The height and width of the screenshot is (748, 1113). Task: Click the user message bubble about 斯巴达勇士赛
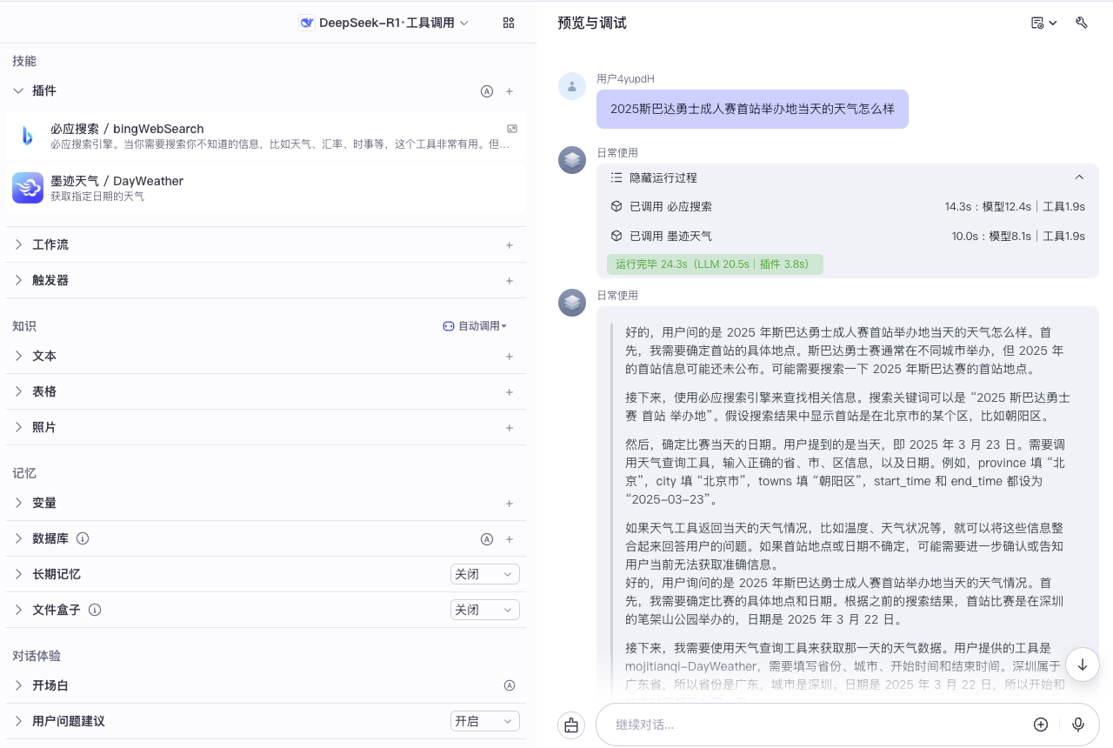pyautogui.click(x=752, y=110)
